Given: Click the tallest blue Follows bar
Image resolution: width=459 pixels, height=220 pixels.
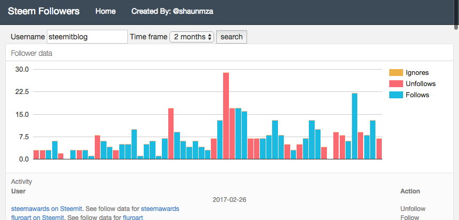Looking at the screenshot, I should tap(355, 126).
